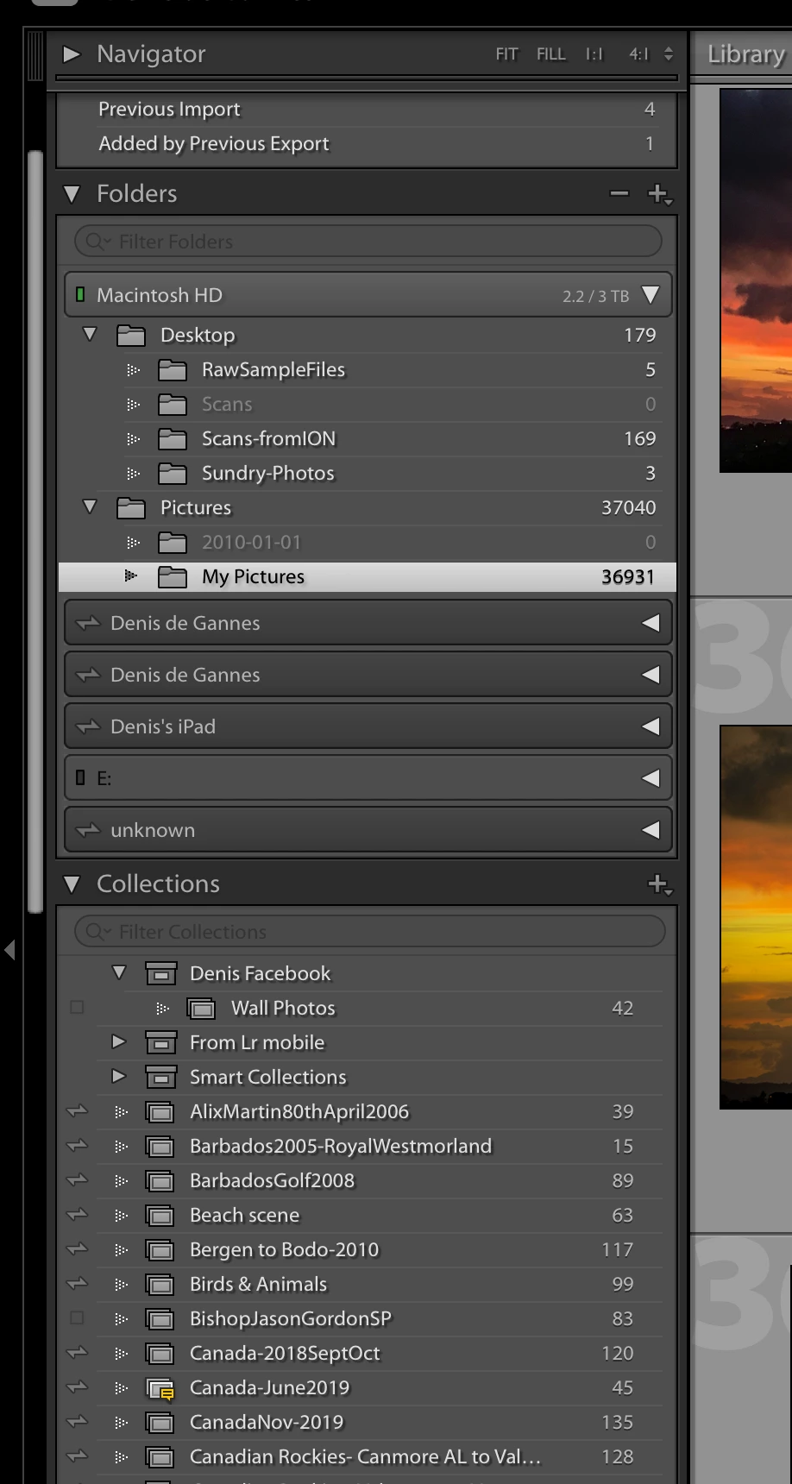Toggle sync checkbox for BishopJasonGordonSP
The width and height of the screenshot is (792, 1484).
pyautogui.click(x=77, y=1317)
